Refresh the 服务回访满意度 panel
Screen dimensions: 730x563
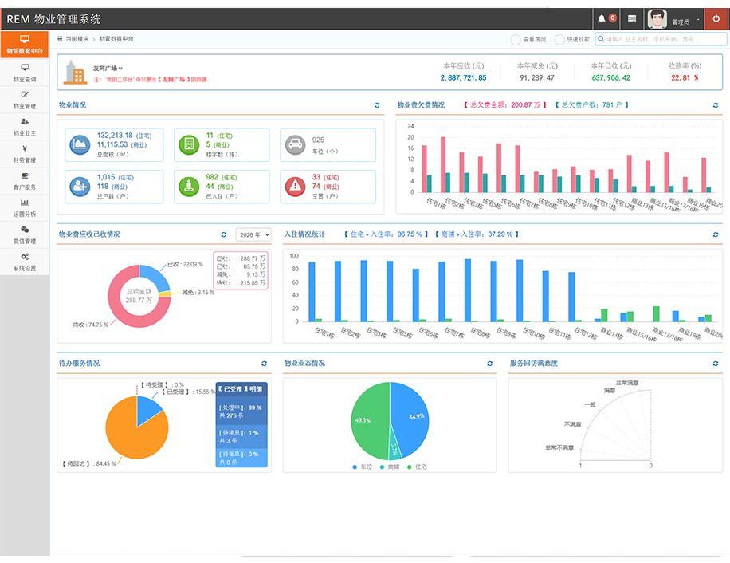[716, 363]
